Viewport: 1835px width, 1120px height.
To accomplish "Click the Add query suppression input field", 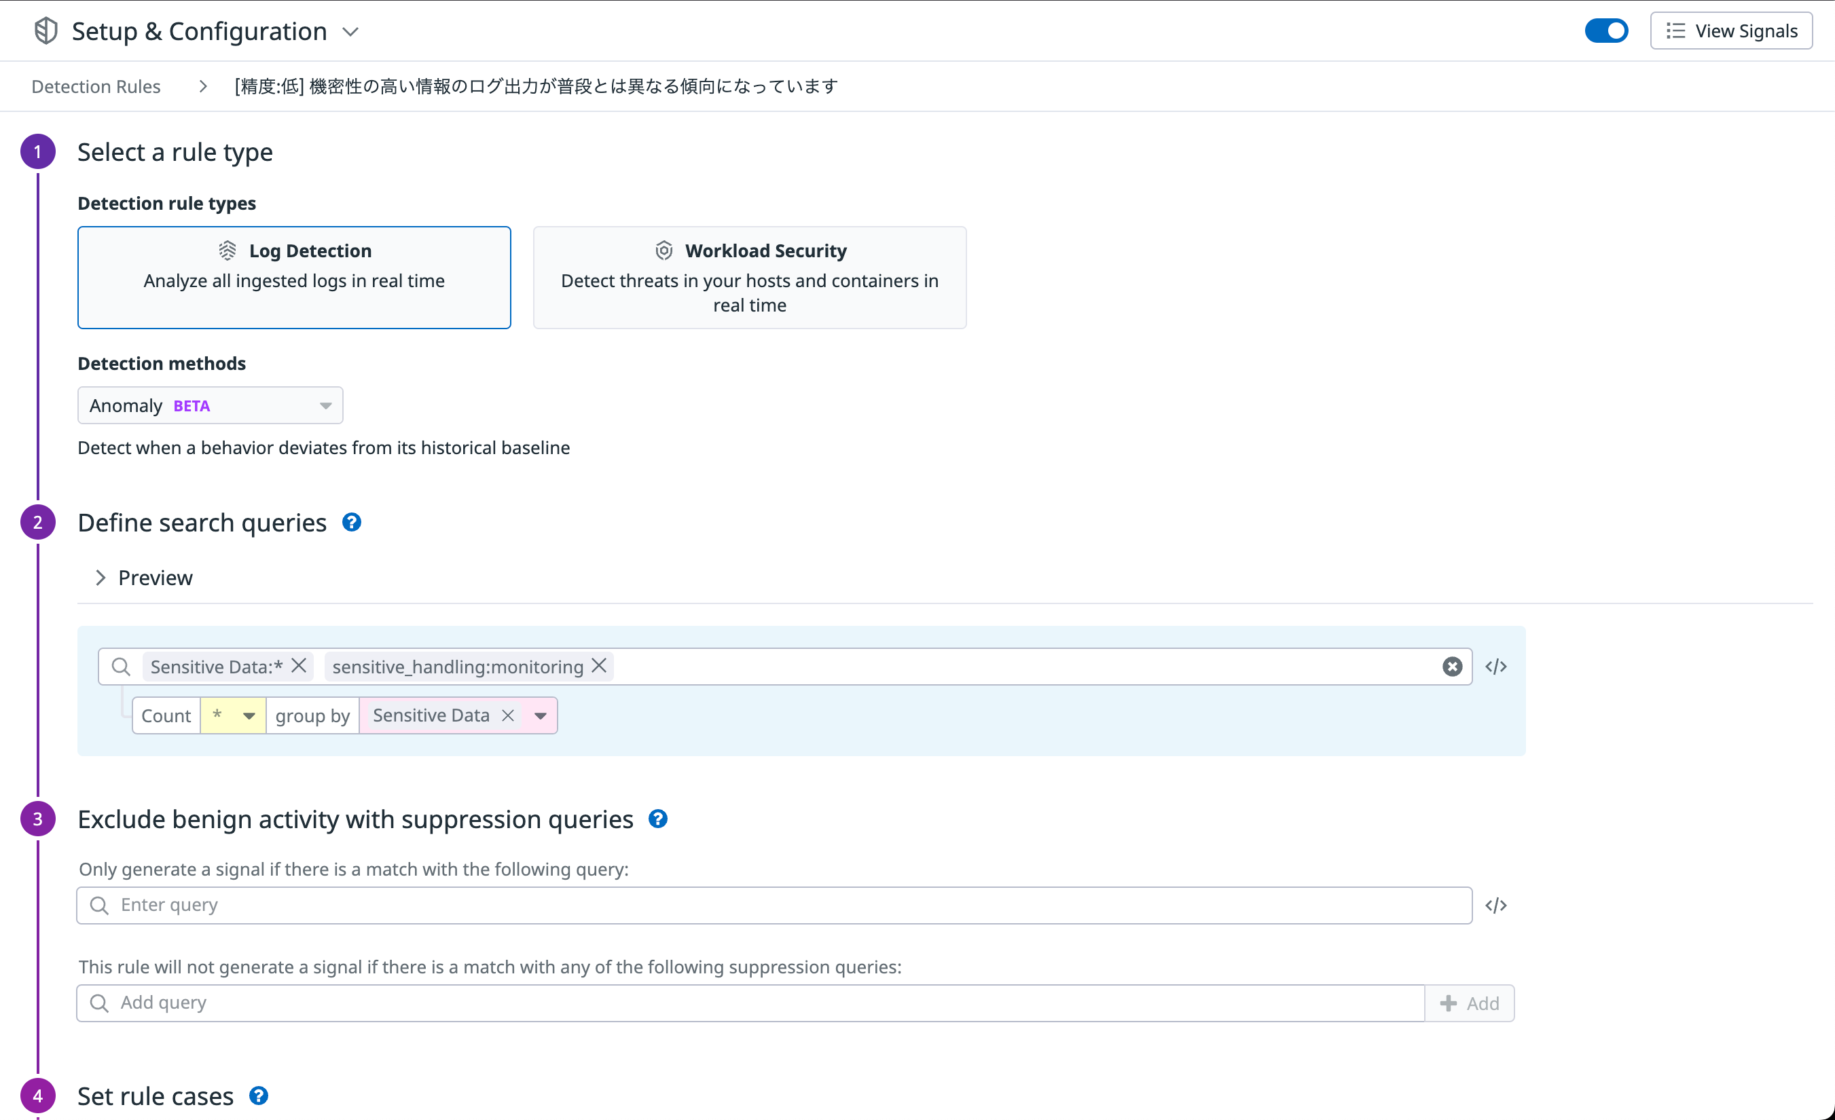I will coord(749,1003).
